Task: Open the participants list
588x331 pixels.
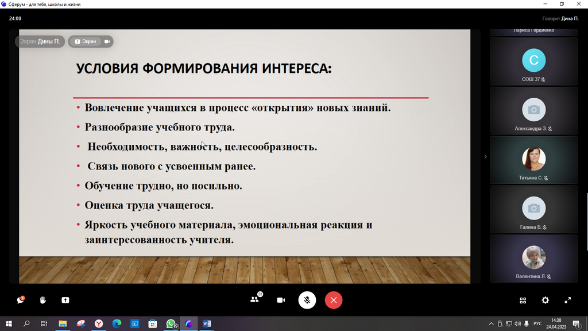Action: click(255, 299)
